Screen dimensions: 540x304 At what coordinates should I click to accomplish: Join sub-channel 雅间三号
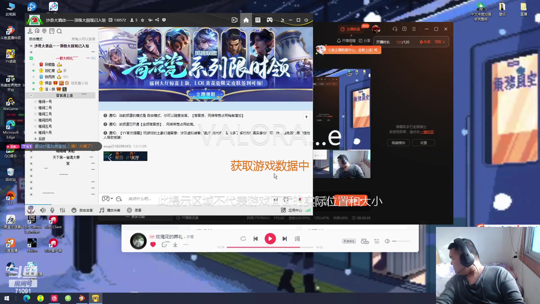[x=45, y=114]
